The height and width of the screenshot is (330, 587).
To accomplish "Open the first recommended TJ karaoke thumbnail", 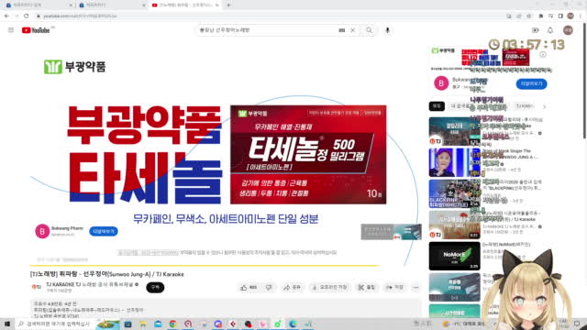I will coord(455,131).
